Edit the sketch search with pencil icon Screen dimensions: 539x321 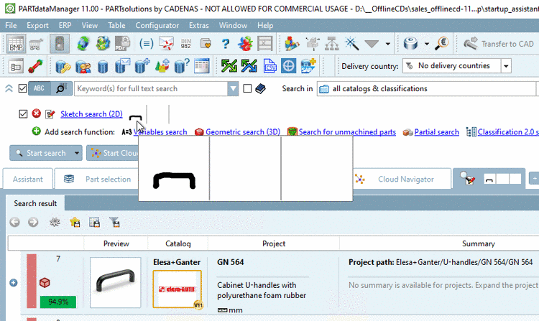pyautogui.click(x=50, y=114)
